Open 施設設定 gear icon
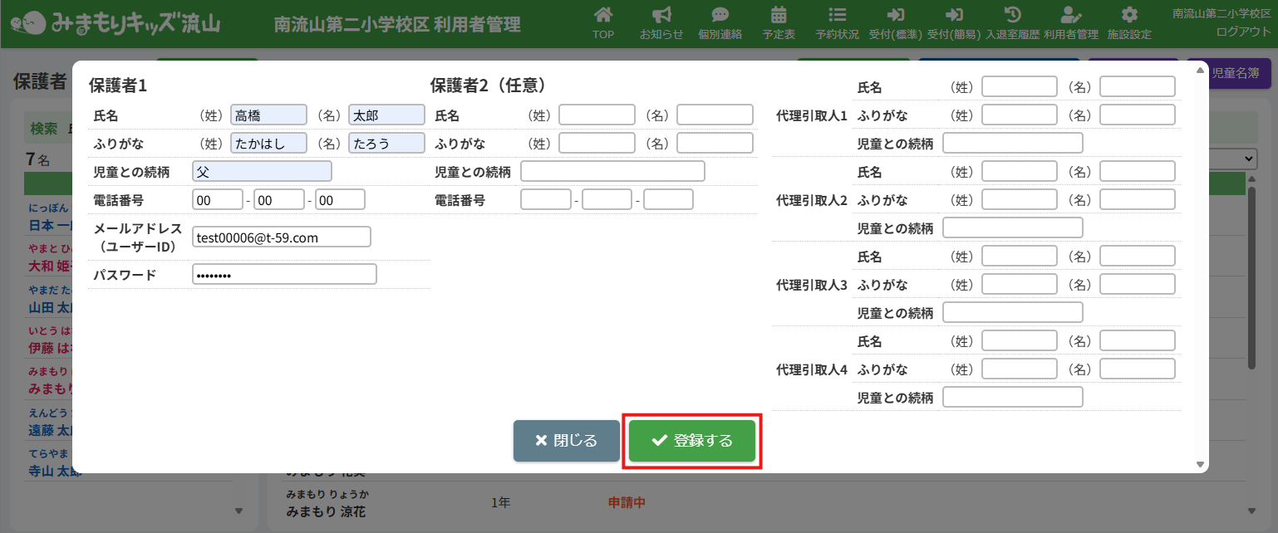The height and width of the screenshot is (533, 1278). [1129, 15]
